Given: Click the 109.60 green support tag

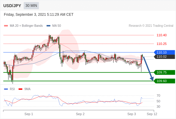Looking at the screenshot, I should point(164,81).
